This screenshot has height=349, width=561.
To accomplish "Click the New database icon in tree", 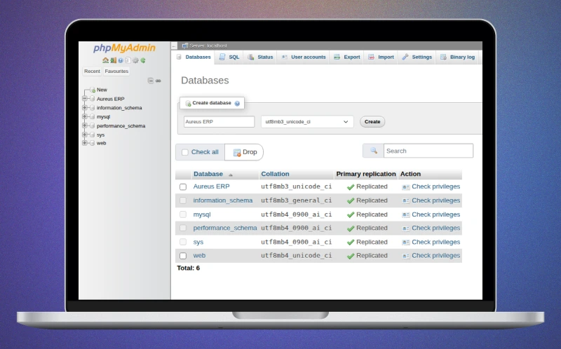I will click(93, 90).
